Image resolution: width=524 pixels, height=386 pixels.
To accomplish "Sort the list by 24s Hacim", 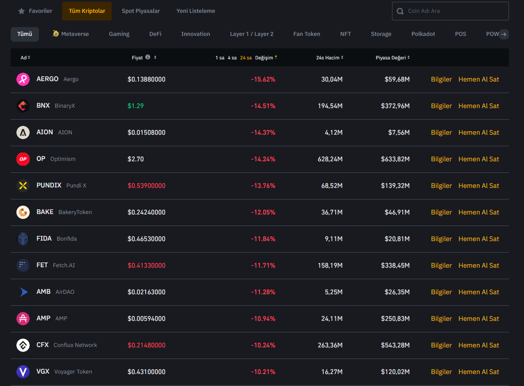I will (x=330, y=58).
